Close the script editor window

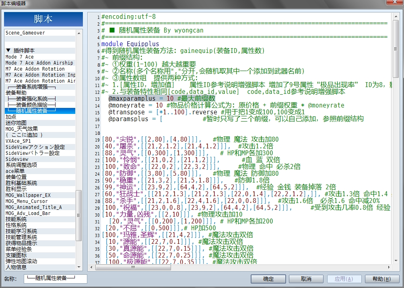pyautogui.click(x=395, y=2)
